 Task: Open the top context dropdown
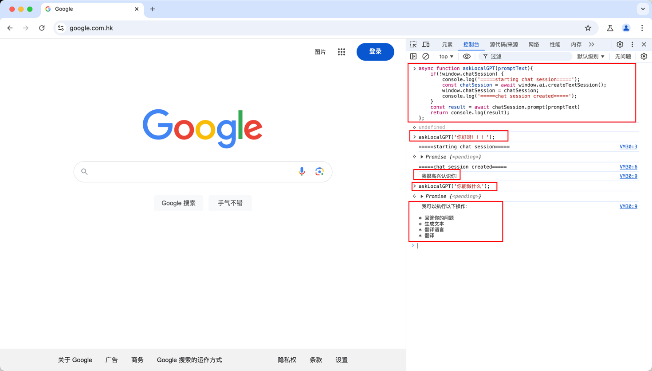pyautogui.click(x=446, y=56)
